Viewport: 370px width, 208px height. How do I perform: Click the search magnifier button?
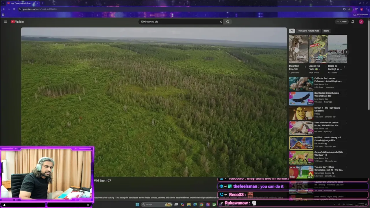228,22
